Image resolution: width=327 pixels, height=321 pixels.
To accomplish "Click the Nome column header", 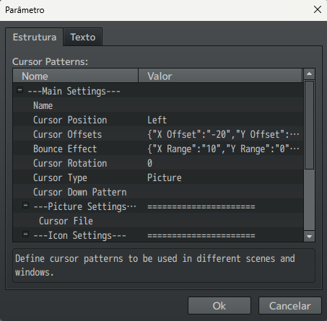I will [76, 76].
